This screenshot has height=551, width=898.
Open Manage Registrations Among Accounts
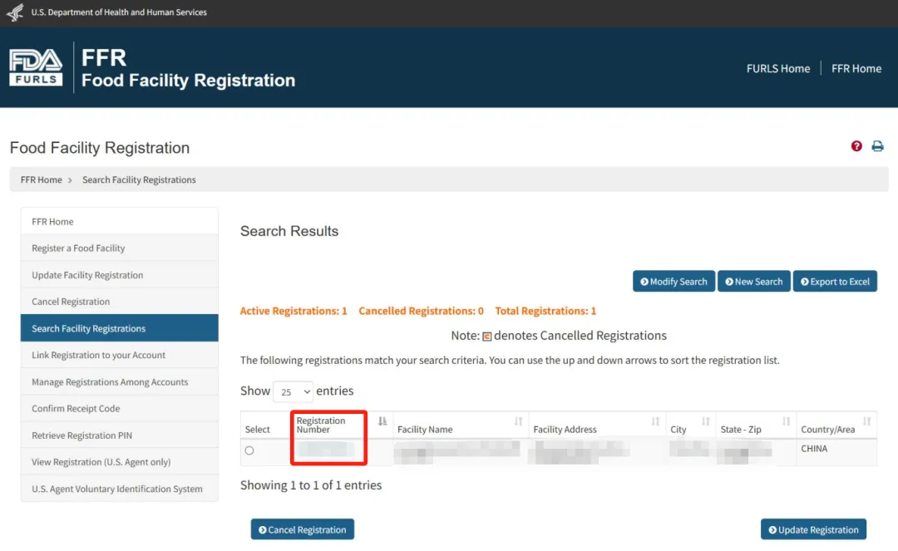tap(119, 381)
